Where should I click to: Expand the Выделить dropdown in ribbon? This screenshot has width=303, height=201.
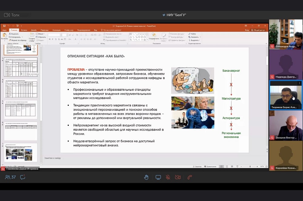tap(195, 40)
